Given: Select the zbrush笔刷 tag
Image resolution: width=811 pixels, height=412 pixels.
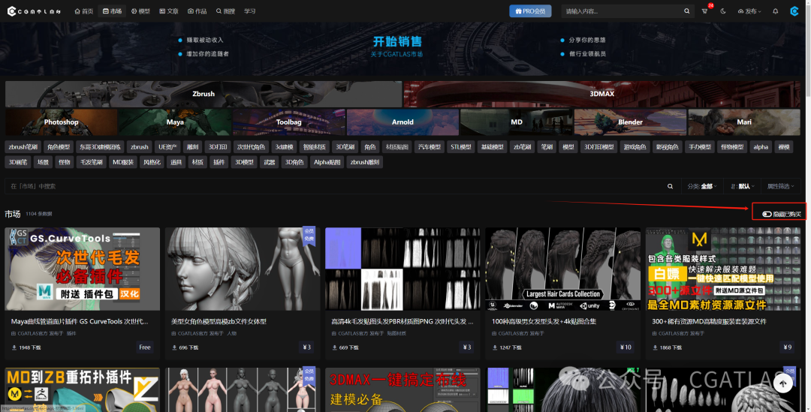Looking at the screenshot, I should pyautogui.click(x=23, y=147).
